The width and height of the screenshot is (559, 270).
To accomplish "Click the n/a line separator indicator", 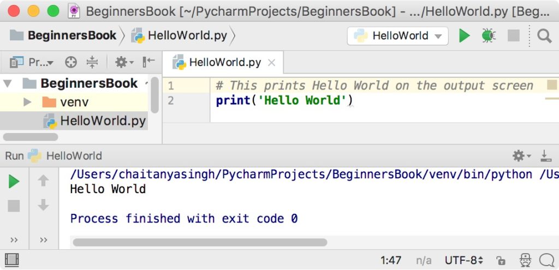I will point(424,261).
